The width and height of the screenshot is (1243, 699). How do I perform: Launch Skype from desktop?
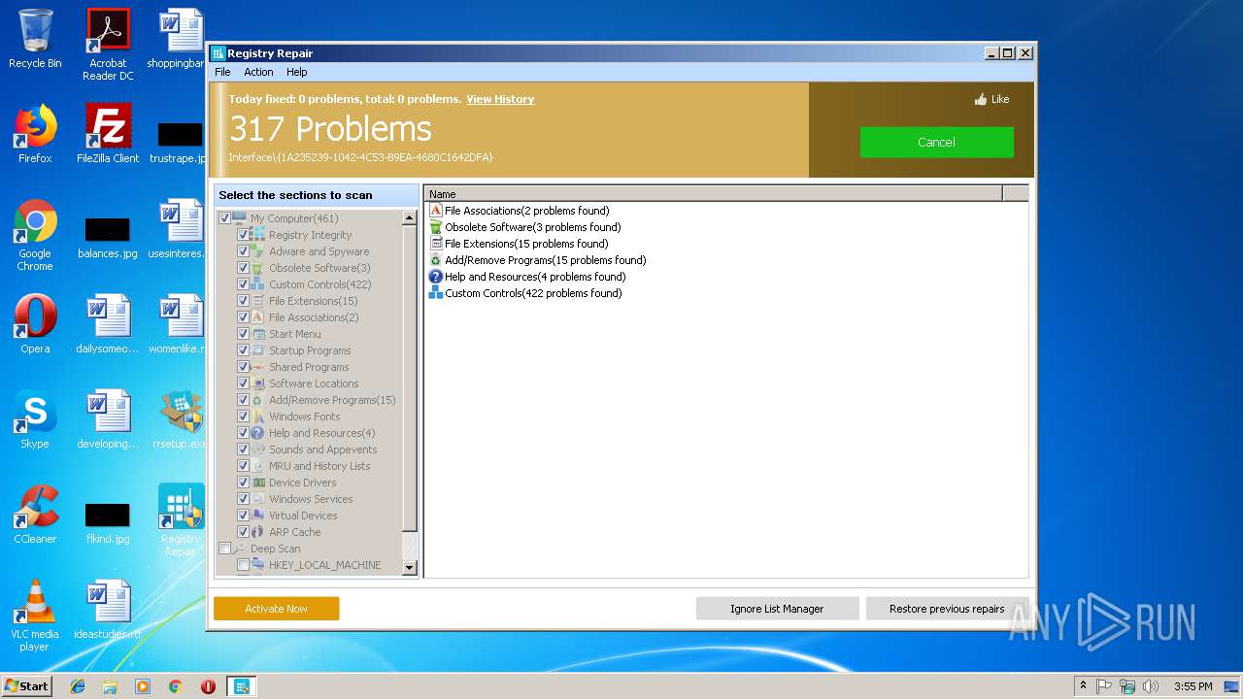(x=35, y=419)
